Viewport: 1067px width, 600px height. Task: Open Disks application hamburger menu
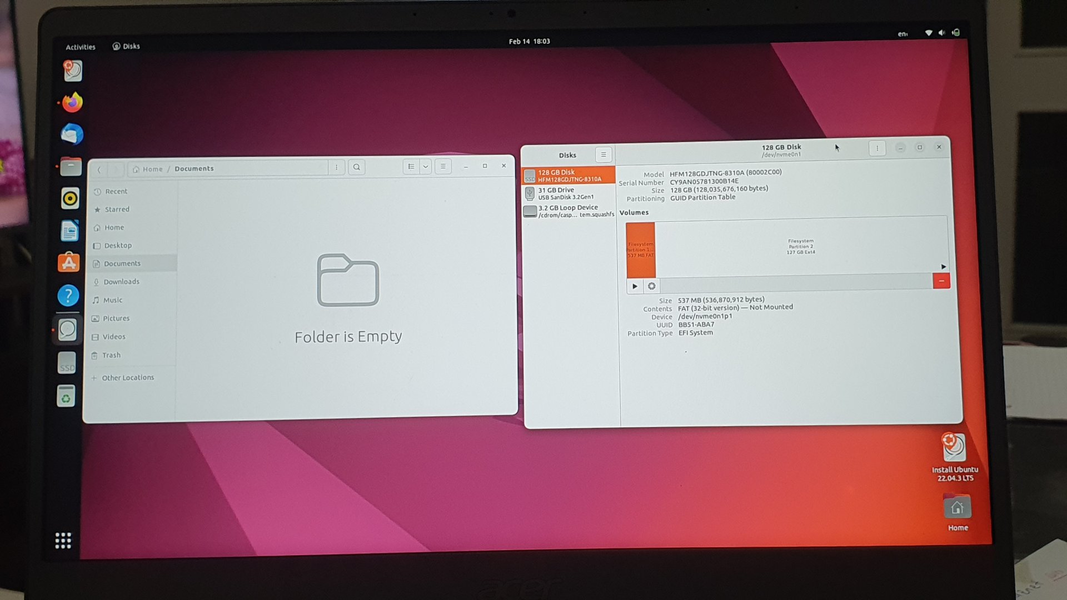click(x=603, y=155)
